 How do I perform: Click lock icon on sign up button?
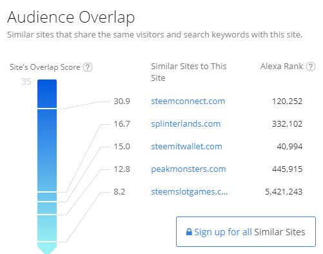click(x=189, y=232)
